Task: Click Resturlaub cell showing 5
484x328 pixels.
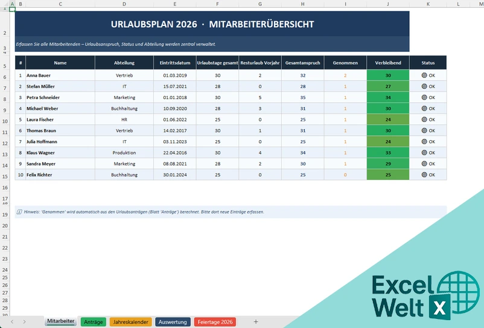Action: pos(260,97)
